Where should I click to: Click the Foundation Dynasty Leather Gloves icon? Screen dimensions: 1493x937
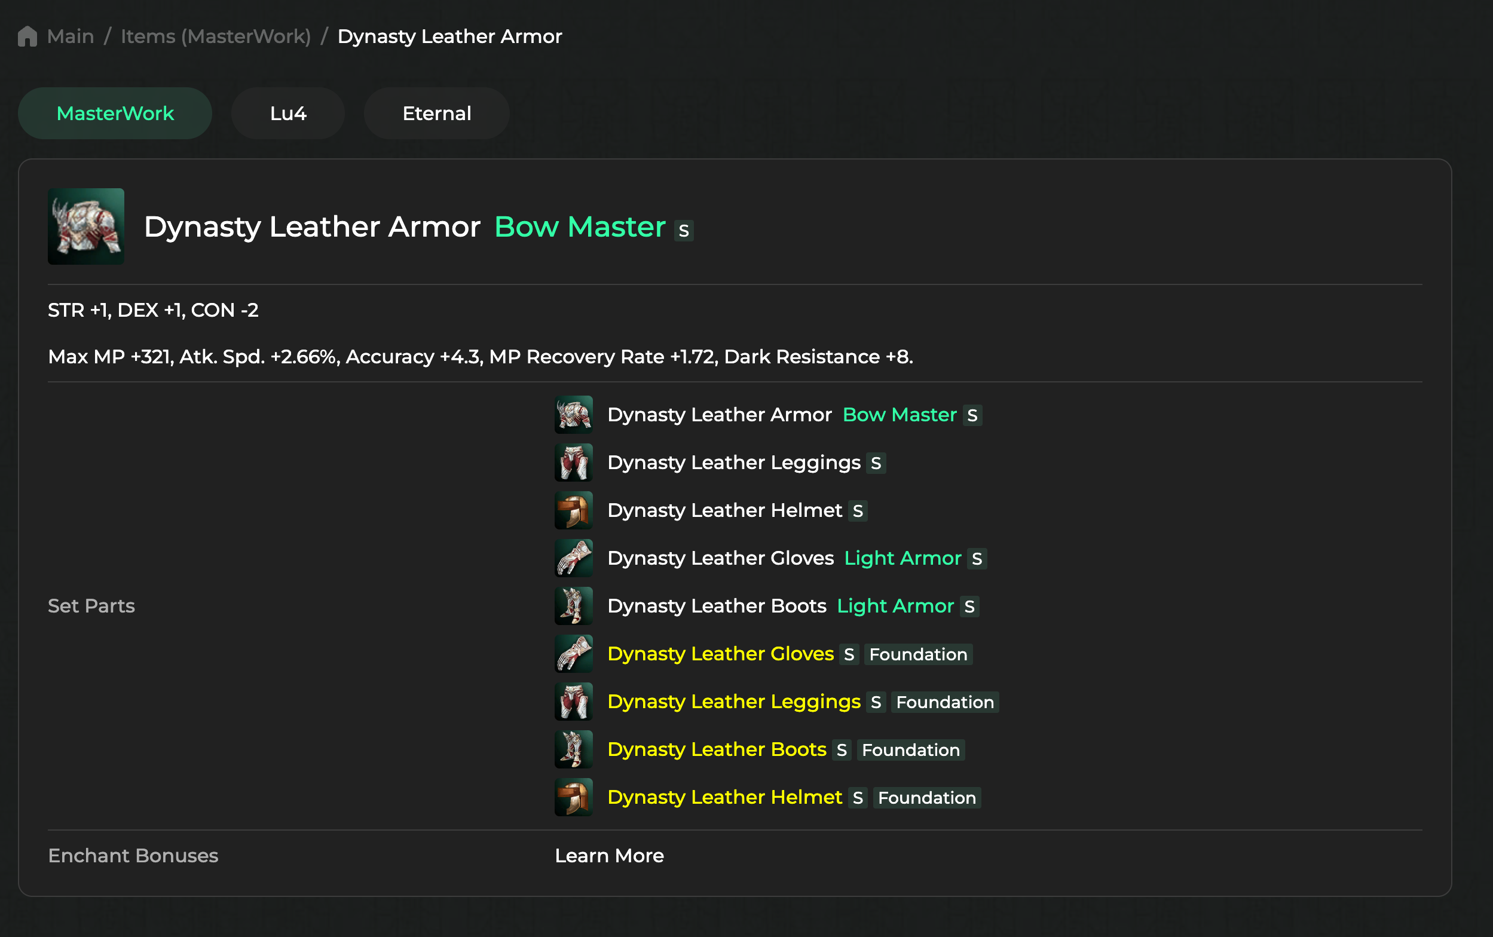point(573,654)
